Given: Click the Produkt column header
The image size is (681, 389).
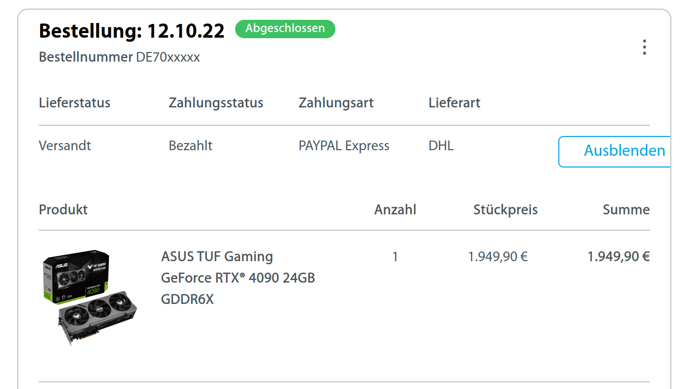Looking at the screenshot, I should tap(63, 210).
